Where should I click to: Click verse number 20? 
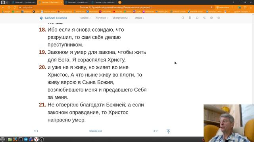(x=42, y=67)
